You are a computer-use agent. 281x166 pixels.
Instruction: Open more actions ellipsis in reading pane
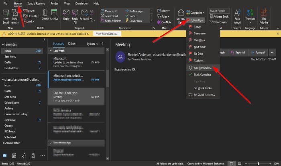(273, 52)
